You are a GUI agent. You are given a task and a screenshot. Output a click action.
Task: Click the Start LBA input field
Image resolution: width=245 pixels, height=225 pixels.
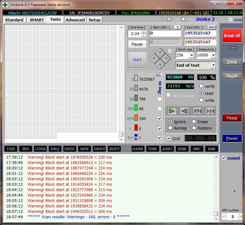(x=165, y=33)
